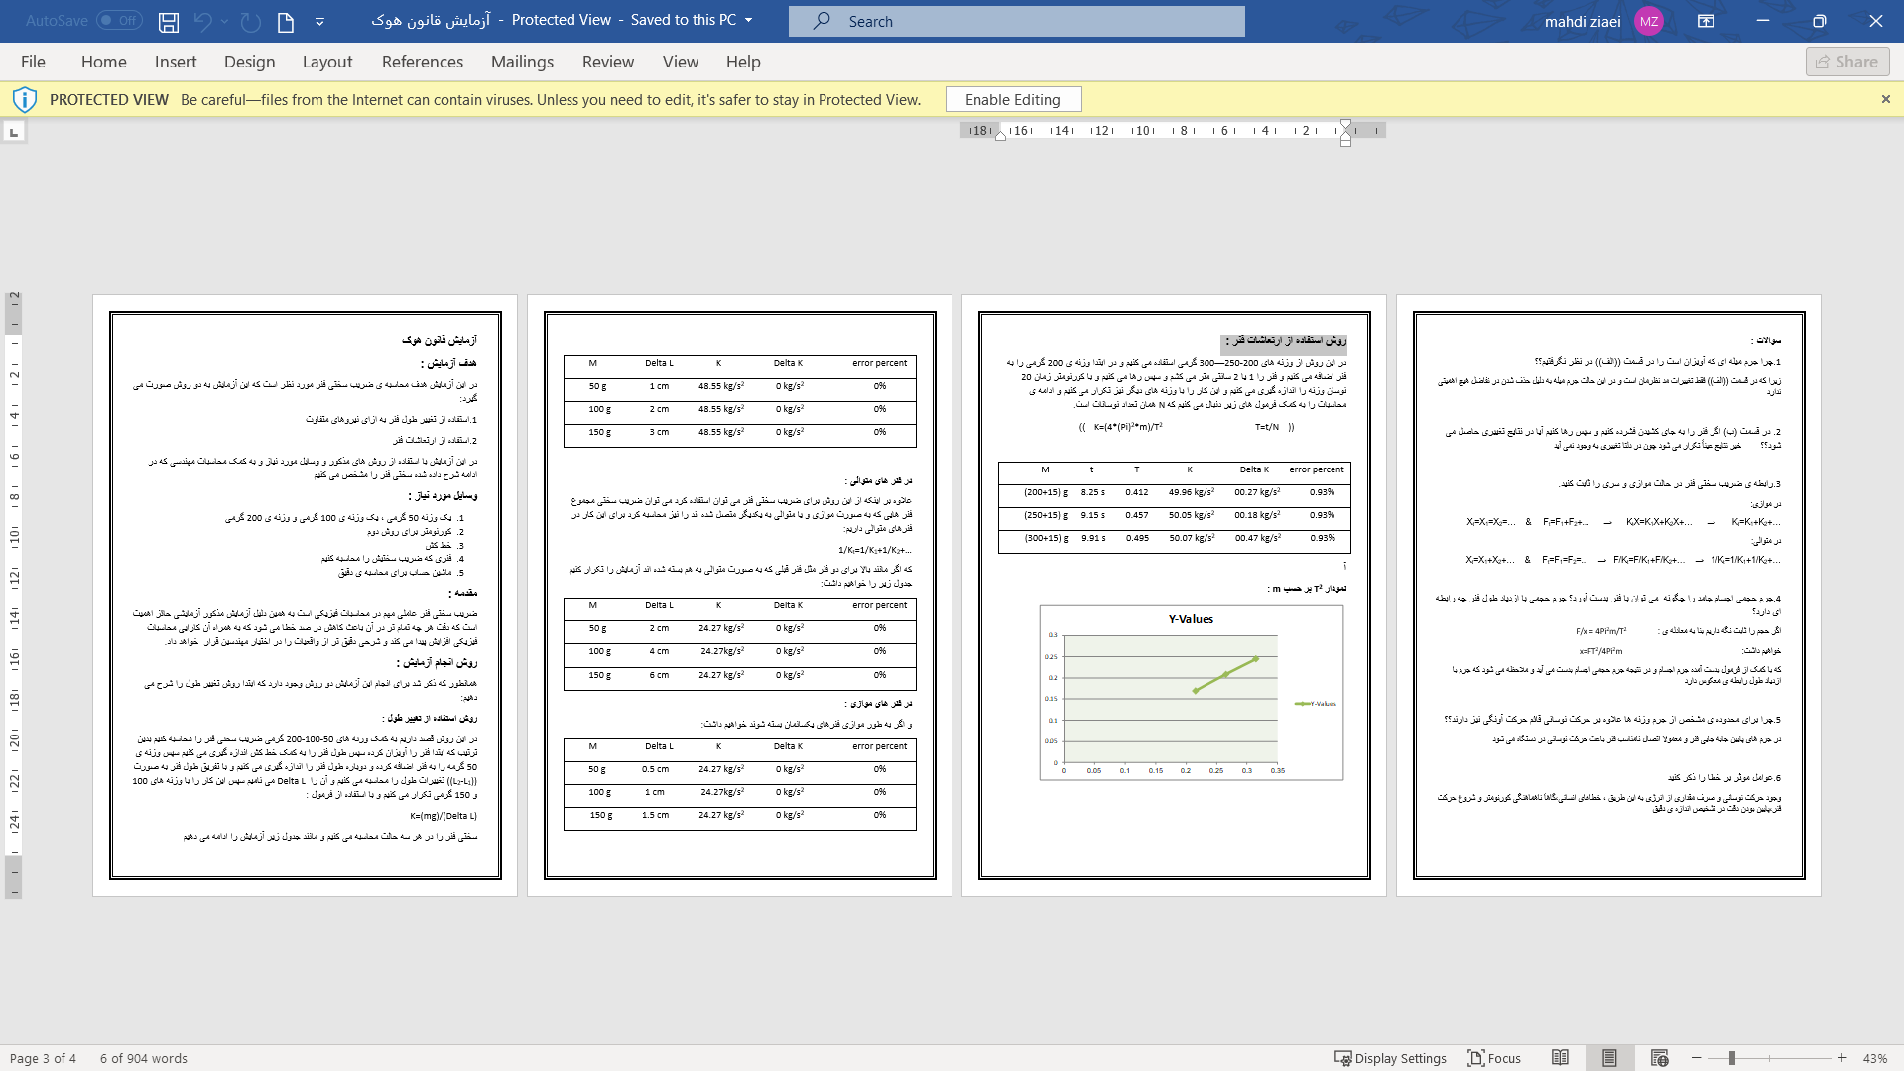The height and width of the screenshot is (1071, 1904).
Task: Select the Design tab
Action: [x=249, y=62]
